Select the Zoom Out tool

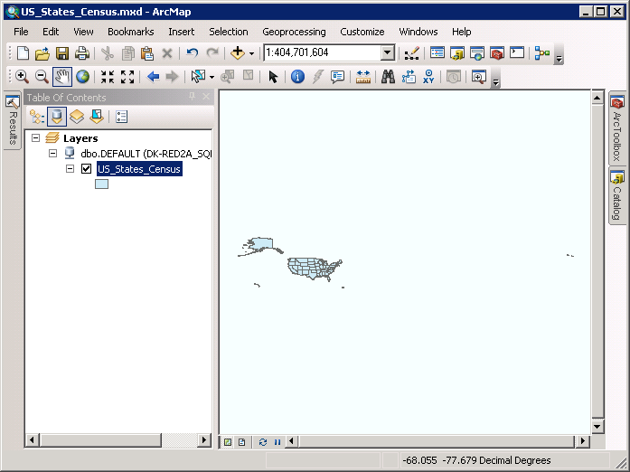point(42,76)
